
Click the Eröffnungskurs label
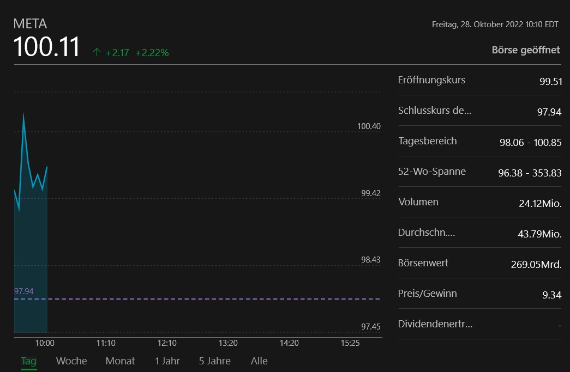click(431, 80)
